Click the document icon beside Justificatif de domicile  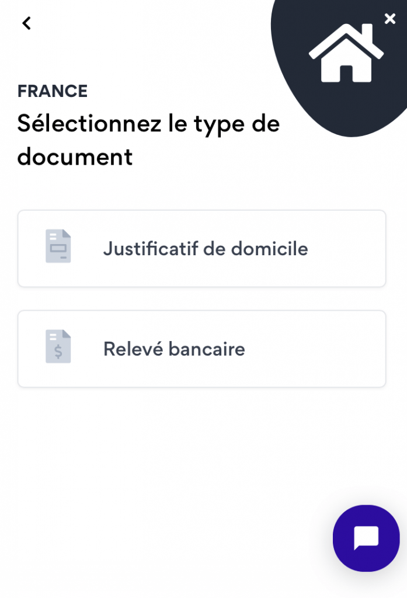click(x=58, y=246)
